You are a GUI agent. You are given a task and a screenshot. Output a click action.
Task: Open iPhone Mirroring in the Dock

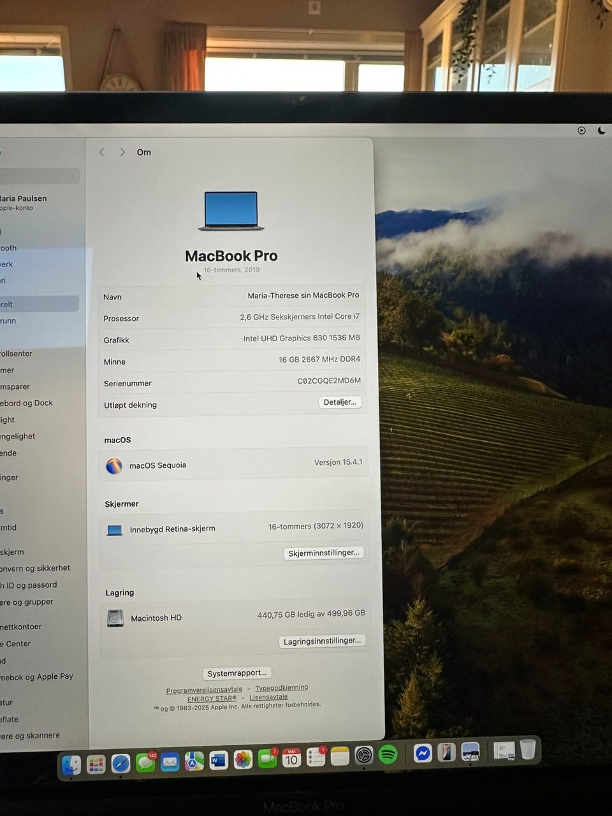tap(446, 753)
